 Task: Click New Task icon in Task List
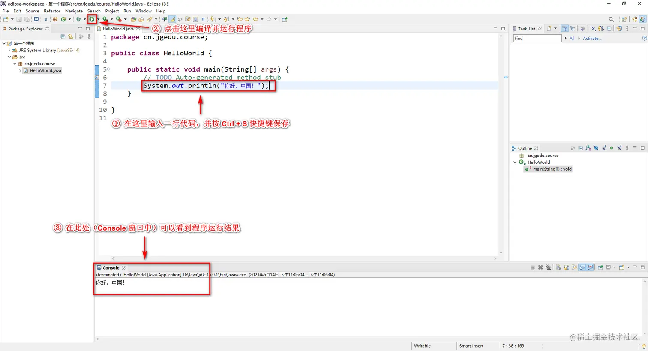[x=549, y=29]
